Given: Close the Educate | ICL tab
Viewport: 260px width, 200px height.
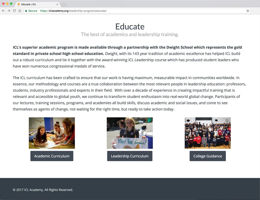Looking at the screenshot, I should pos(57,4).
